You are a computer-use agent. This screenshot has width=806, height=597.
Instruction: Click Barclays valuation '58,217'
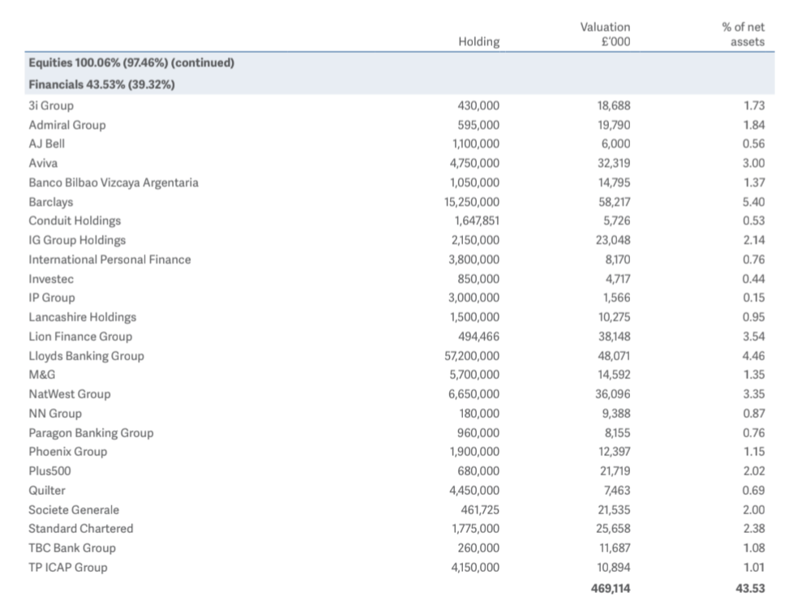pyautogui.click(x=615, y=202)
